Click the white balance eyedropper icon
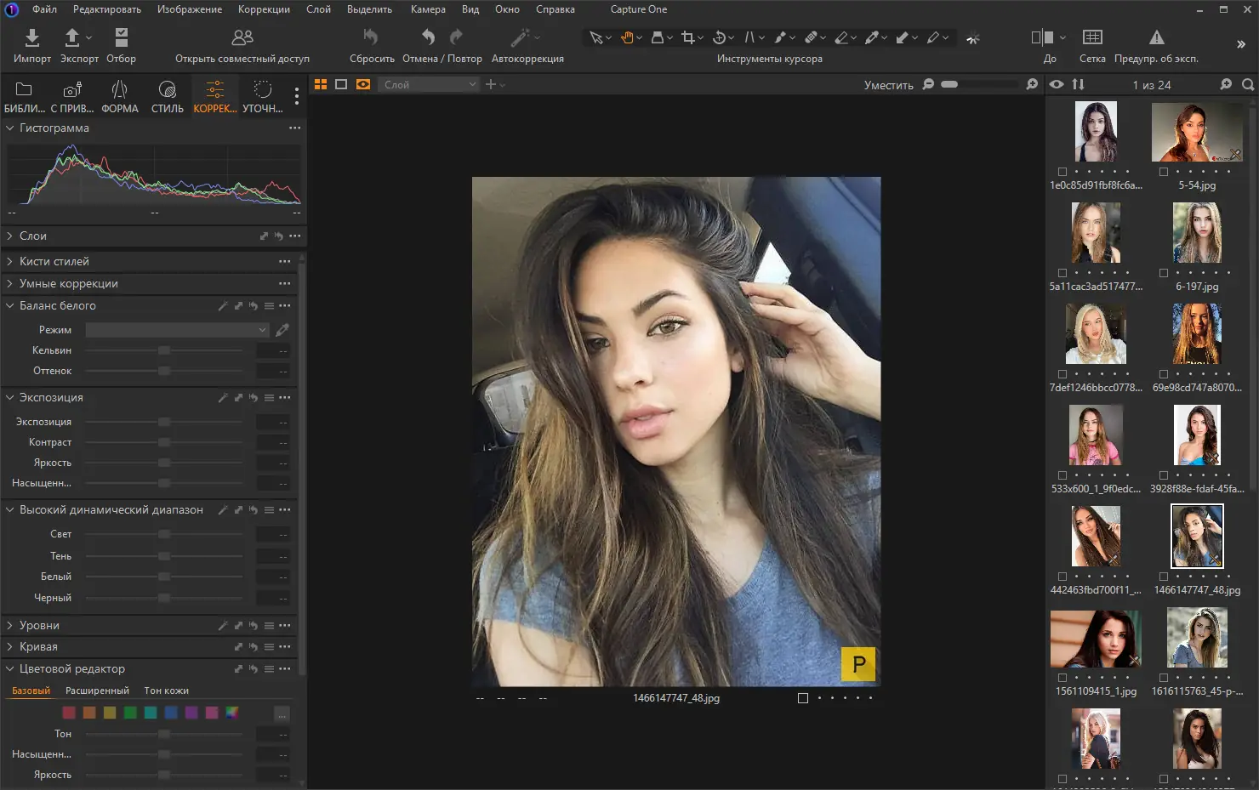Viewport: 1259px width, 790px height. click(282, 329)
